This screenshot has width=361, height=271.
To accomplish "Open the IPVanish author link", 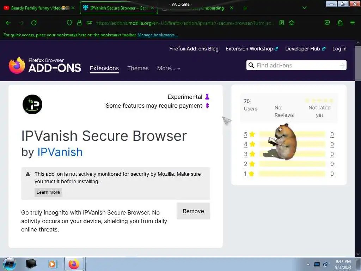I will tap(60, 152).
